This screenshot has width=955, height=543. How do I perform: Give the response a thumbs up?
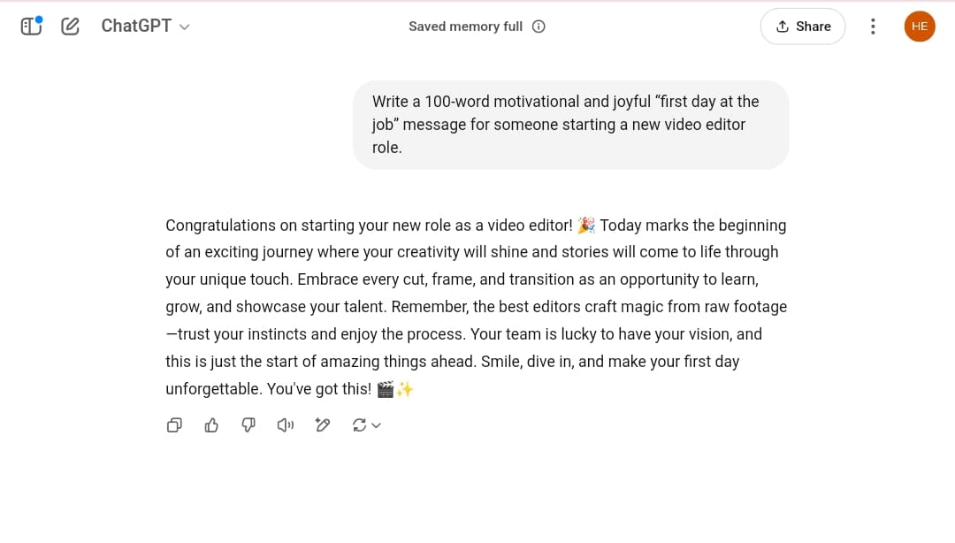[x=211, y=425]
